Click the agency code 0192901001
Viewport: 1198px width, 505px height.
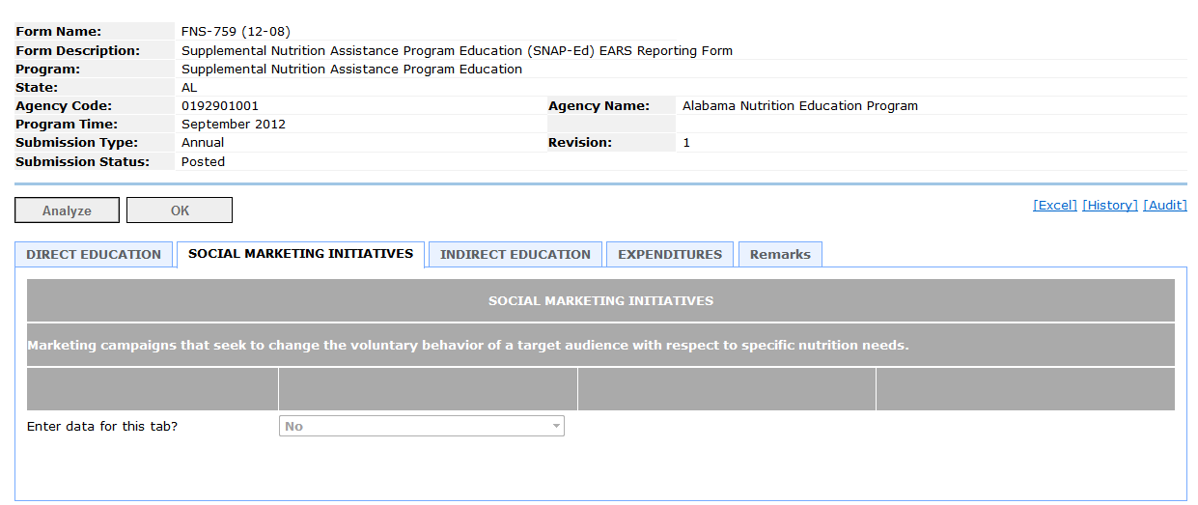[x=220, y=106]
